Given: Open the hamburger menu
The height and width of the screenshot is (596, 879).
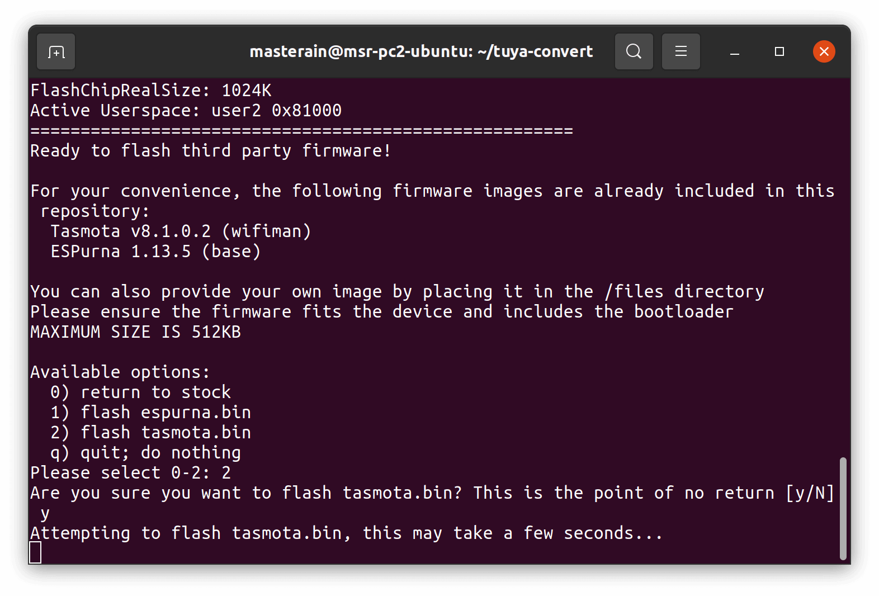Looking at the screenshot, I should click(x=680, y=52).
